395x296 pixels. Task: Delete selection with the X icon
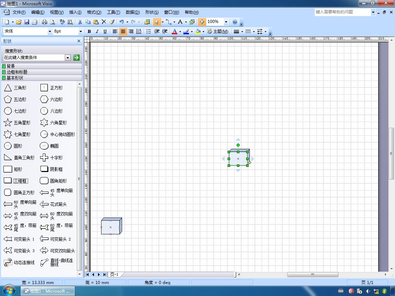pos(104,22)
